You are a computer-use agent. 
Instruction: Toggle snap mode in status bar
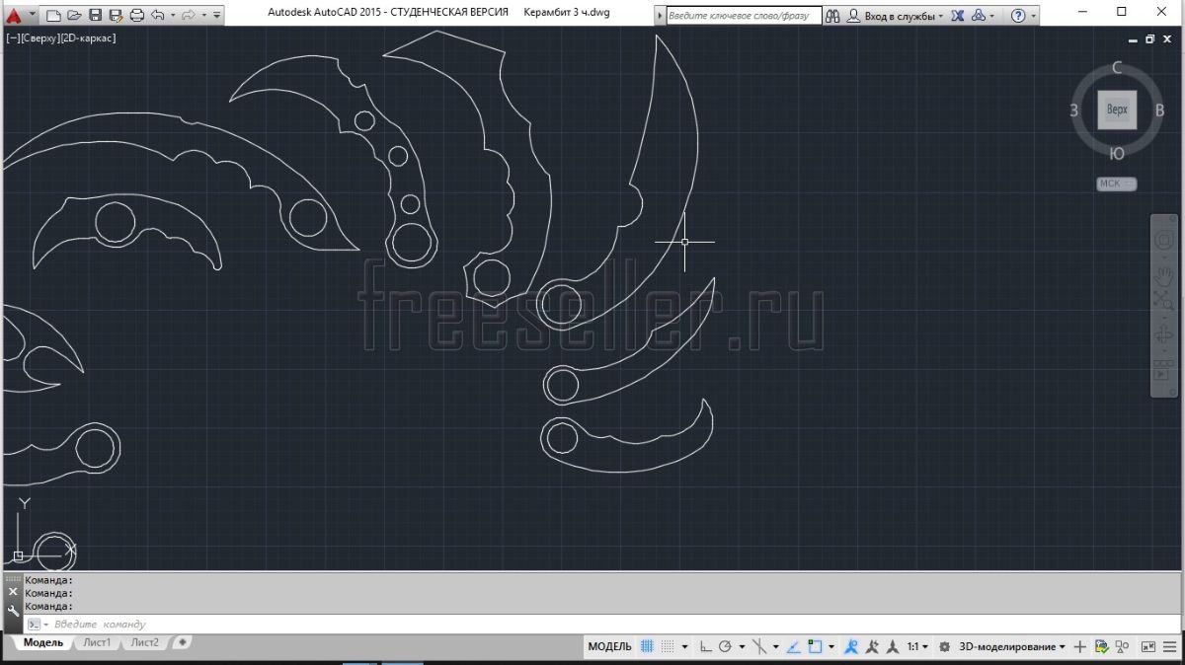point(669,647)
